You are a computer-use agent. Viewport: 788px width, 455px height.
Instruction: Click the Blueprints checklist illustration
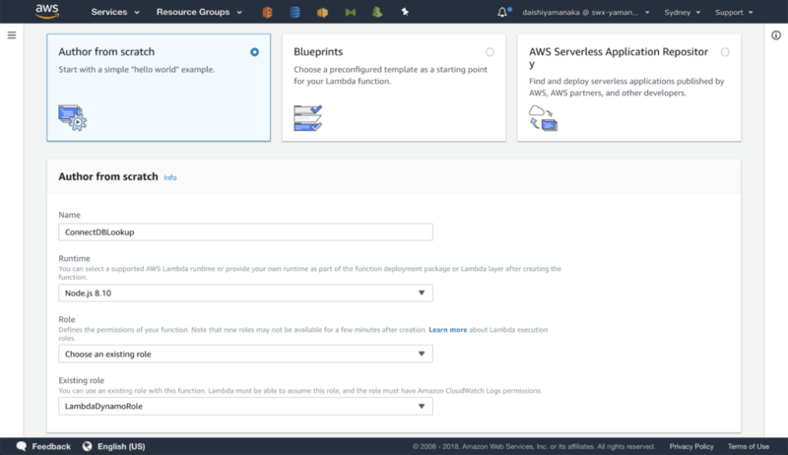point(307,118)
